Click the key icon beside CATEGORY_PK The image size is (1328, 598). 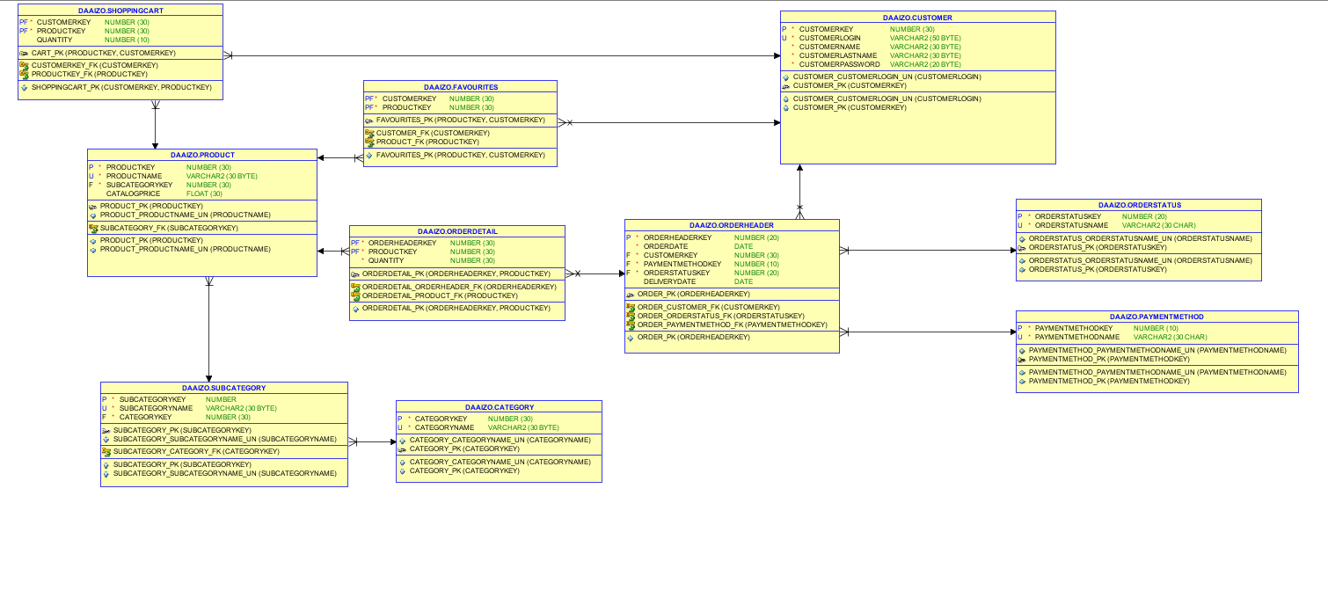pyautogui.click(x=403, y=448)
